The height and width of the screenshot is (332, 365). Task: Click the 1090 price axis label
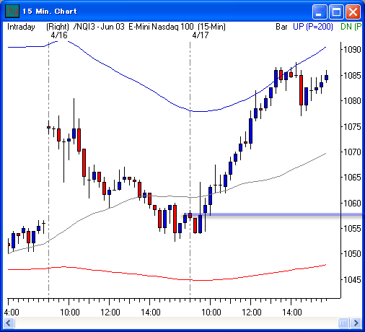pos(352,50)
